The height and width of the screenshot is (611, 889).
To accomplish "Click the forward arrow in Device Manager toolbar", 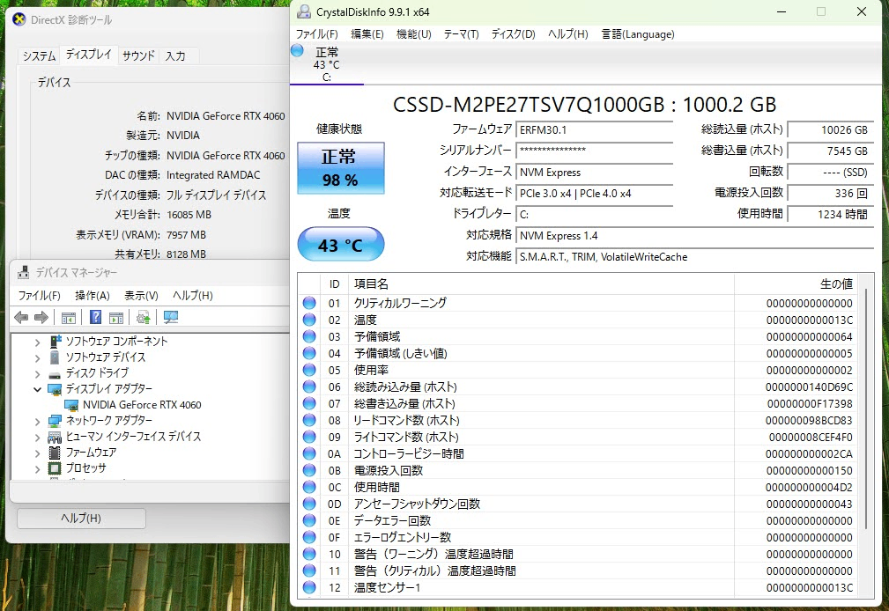I will (41, 318).
